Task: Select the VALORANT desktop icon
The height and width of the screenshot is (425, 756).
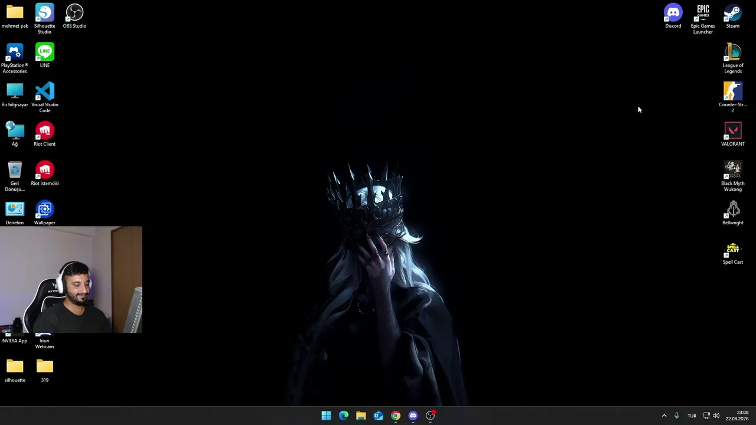Action: point(732,134)
